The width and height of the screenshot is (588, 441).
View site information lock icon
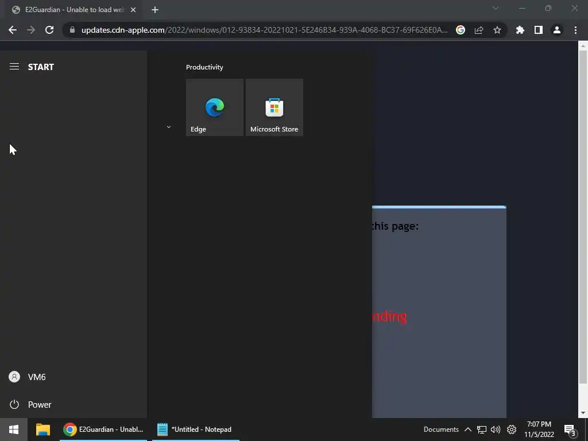tap(72, 30)
